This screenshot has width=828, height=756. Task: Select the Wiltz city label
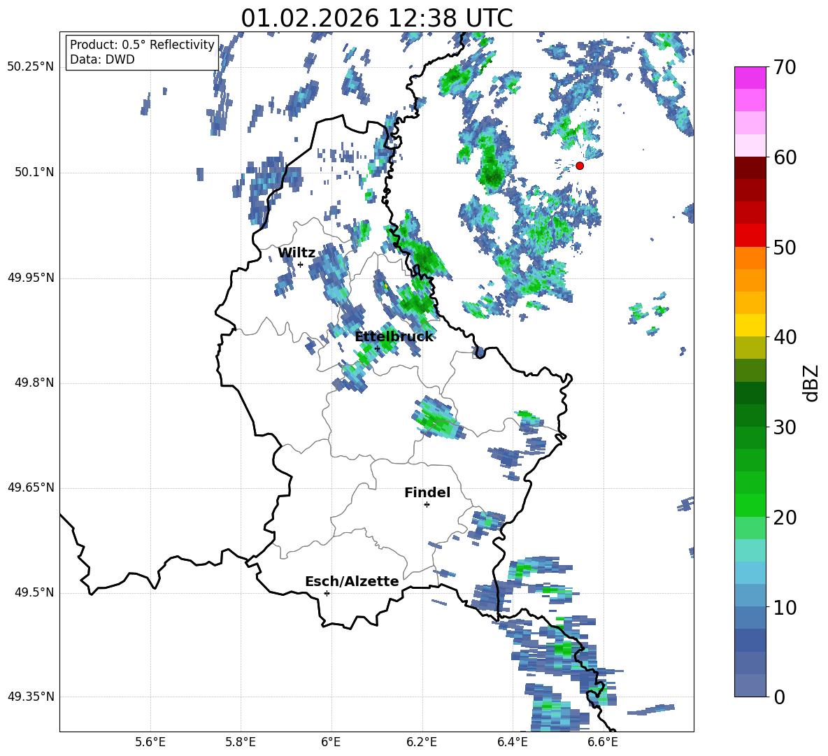[297, 253]
